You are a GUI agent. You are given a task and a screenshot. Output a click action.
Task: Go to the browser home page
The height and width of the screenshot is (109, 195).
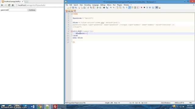[x=13, y=5]
